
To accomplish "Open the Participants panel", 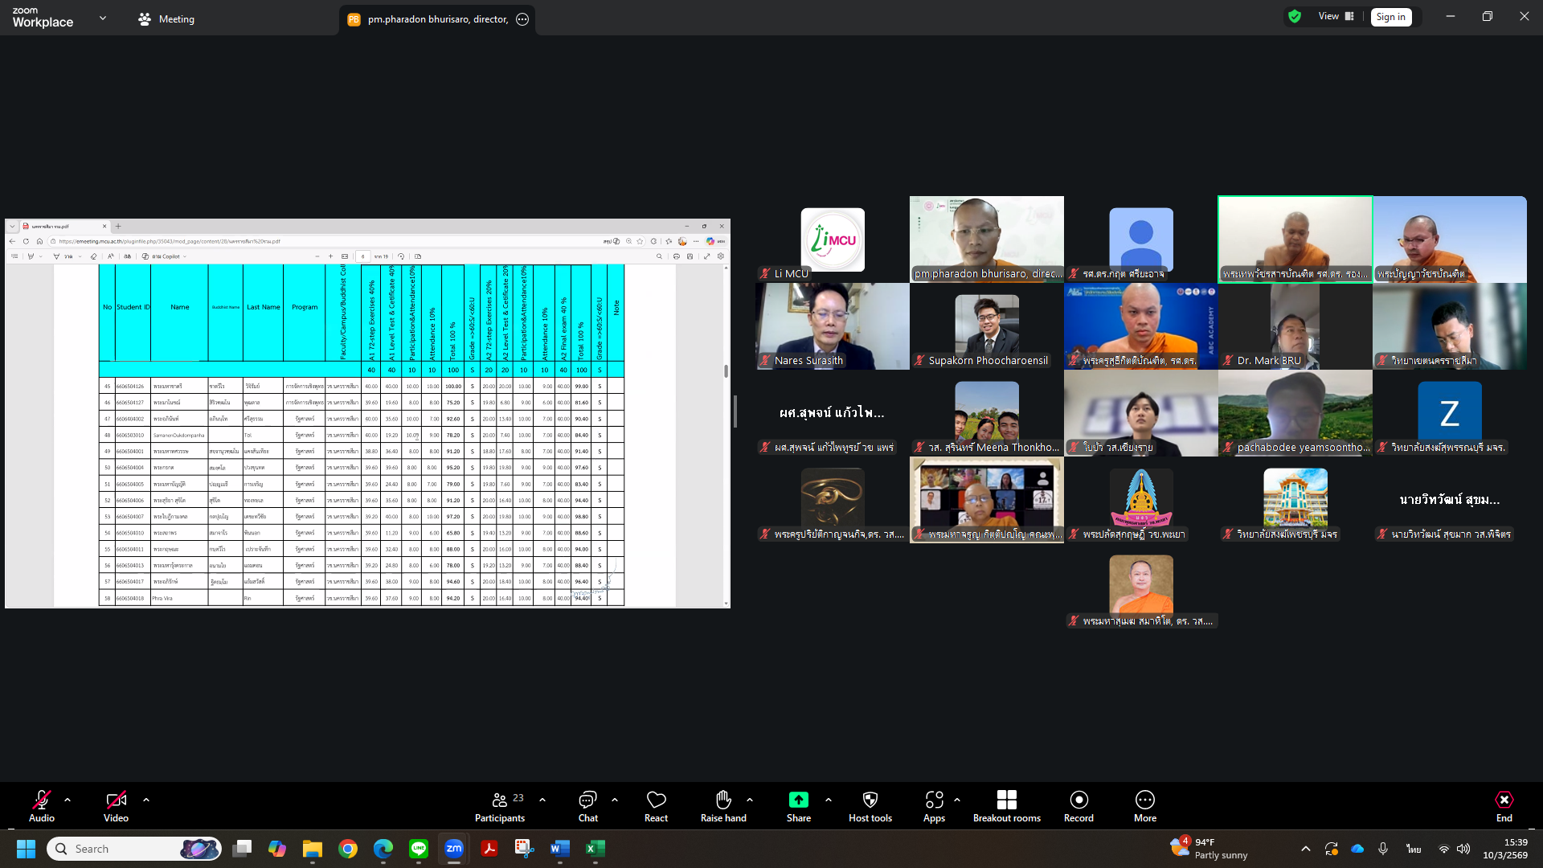I will pos(499,806).
